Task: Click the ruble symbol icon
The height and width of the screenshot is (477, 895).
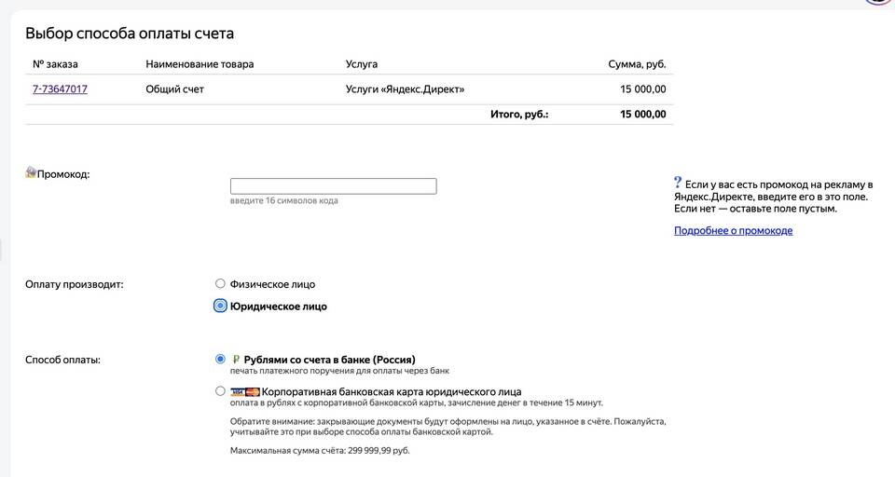Action: pos(237,359)
